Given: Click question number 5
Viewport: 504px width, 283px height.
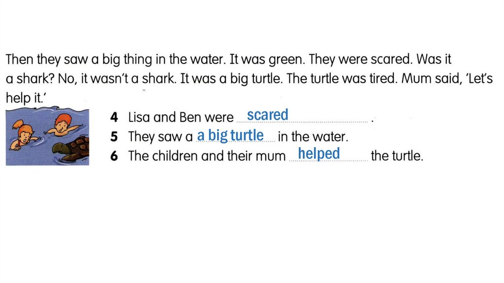Looking at the screenshot, I should pos(114,137).
